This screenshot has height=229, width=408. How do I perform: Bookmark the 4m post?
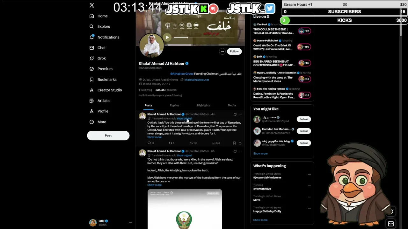[x=234, y=143]
